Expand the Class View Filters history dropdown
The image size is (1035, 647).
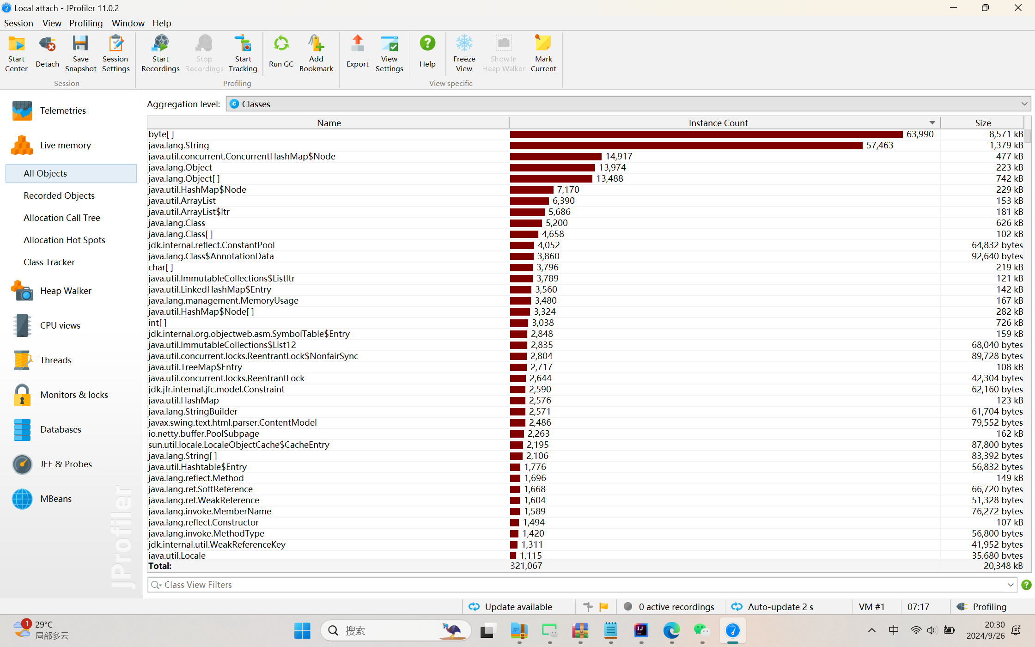[1011, 585]
